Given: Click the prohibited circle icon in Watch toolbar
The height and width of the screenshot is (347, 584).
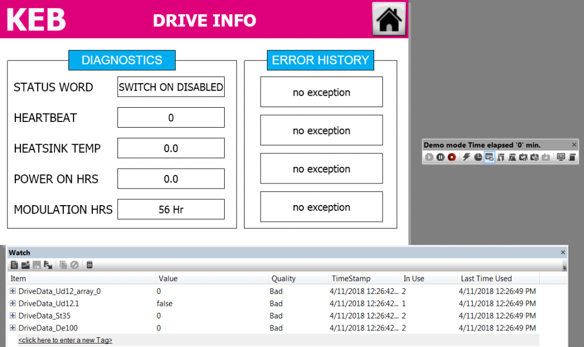Looking at the screenshot, I should coord(75,265).
